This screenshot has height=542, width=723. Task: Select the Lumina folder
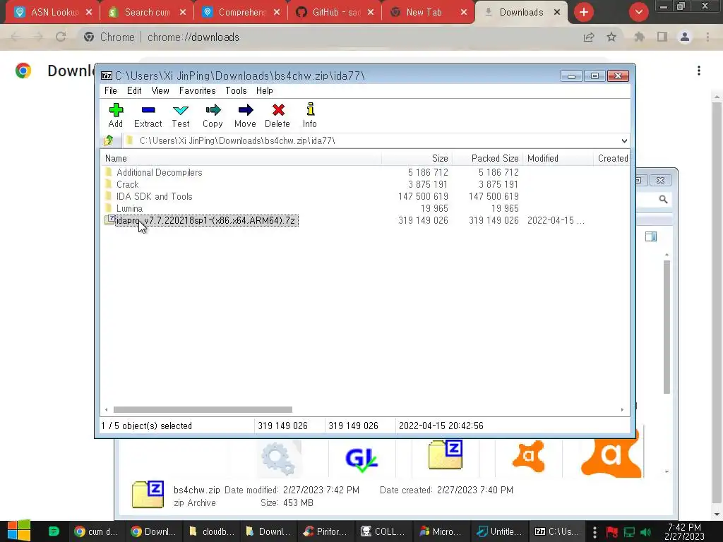tap(129, 208)
